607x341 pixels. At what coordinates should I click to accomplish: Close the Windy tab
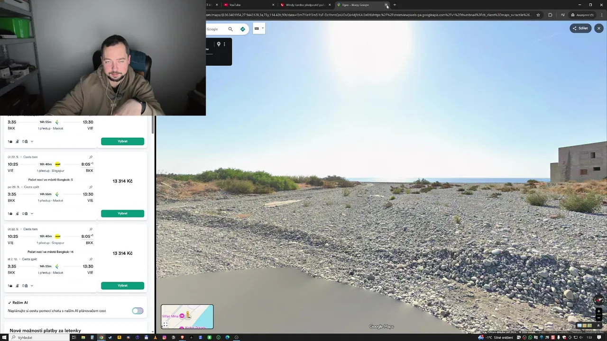[330, 5]
